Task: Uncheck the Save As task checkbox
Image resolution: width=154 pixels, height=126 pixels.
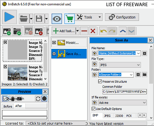Action: 54,54
